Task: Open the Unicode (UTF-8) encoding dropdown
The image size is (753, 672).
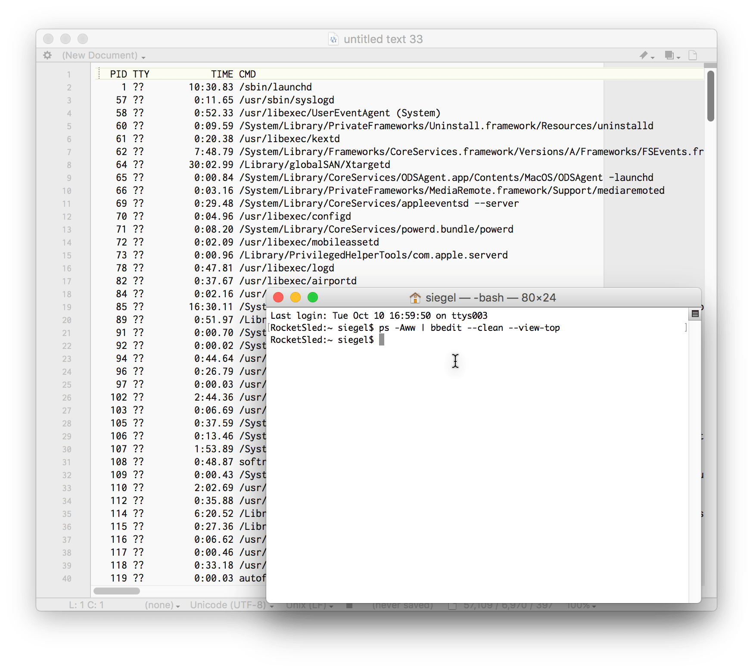Action: tap(231, 605)
